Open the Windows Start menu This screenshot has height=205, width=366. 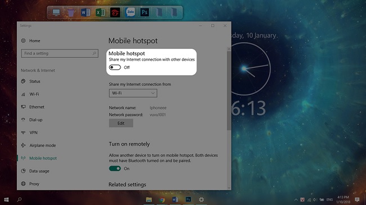pos(6,199)
